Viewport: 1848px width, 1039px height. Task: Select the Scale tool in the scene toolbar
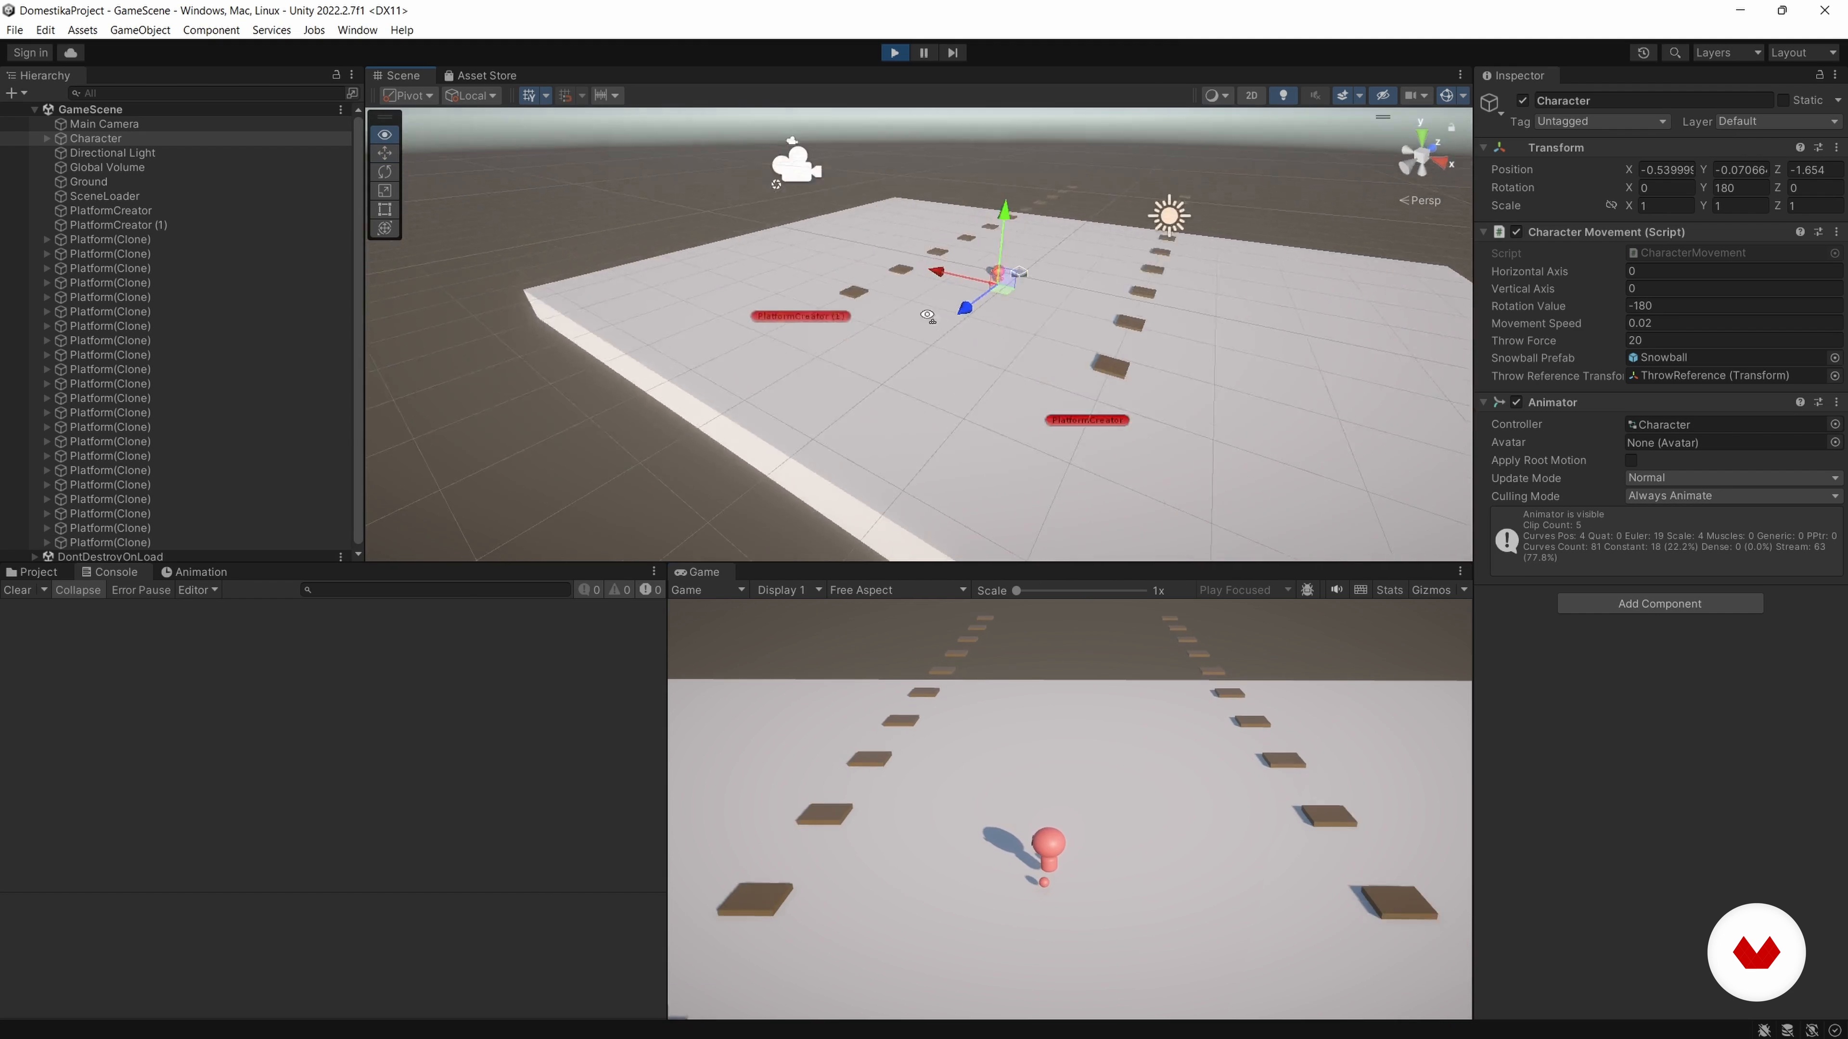(x=385, y=191)
